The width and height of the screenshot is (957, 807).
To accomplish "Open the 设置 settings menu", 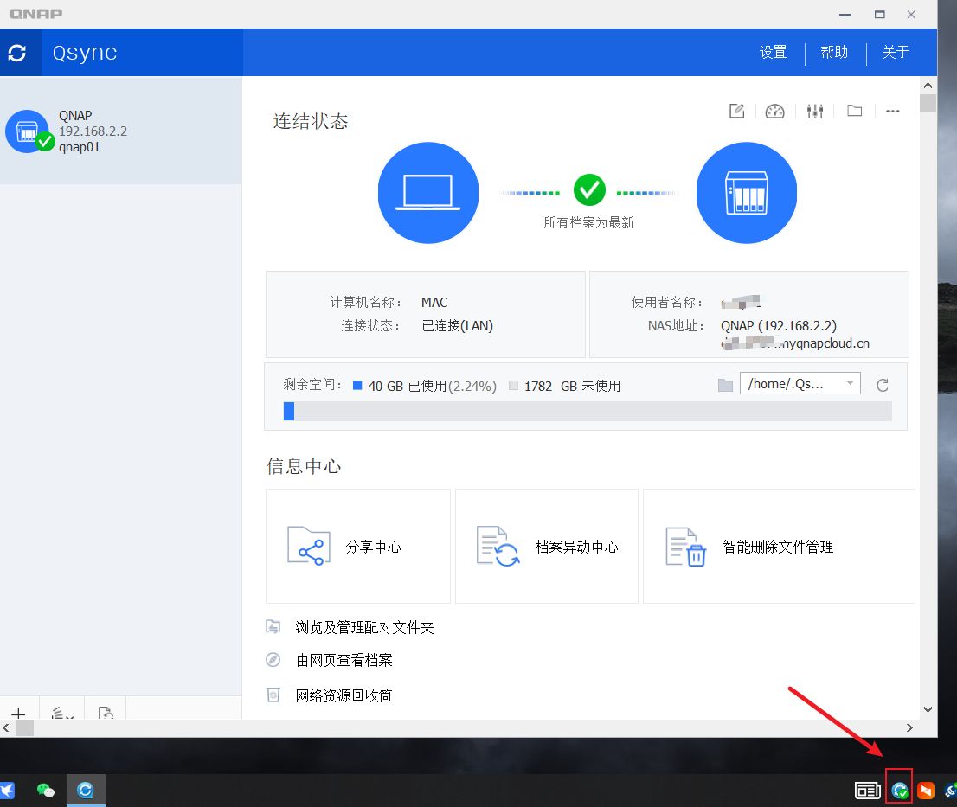I will click(x=773, y=52).
